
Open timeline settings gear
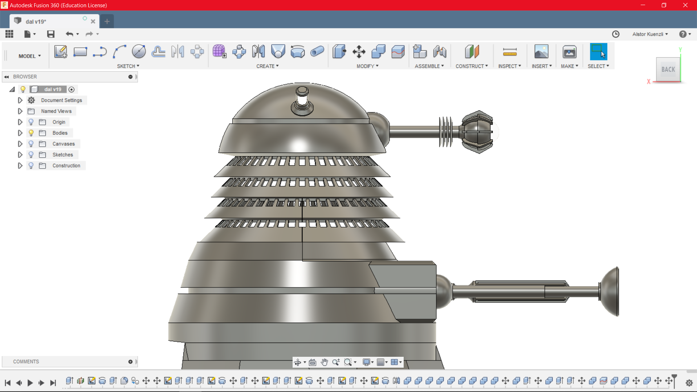point(689,383)
